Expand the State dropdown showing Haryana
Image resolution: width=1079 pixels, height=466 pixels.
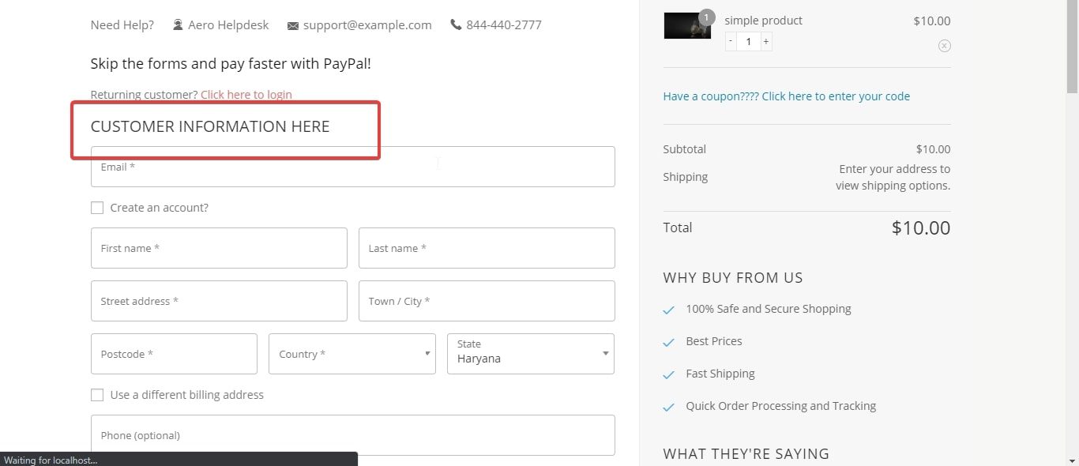coord(531,354)
